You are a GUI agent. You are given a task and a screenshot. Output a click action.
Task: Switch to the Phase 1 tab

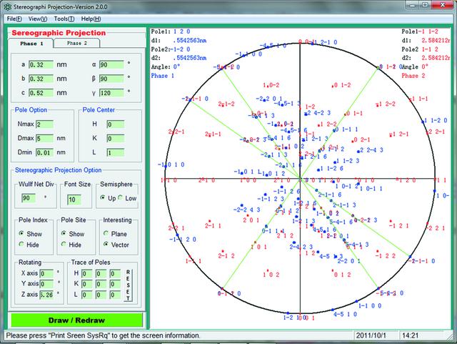pos(31,44)
